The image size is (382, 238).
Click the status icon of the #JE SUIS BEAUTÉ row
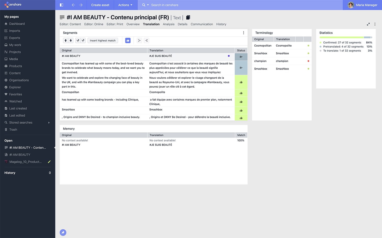pyautogui.click(x=241, y=57)
